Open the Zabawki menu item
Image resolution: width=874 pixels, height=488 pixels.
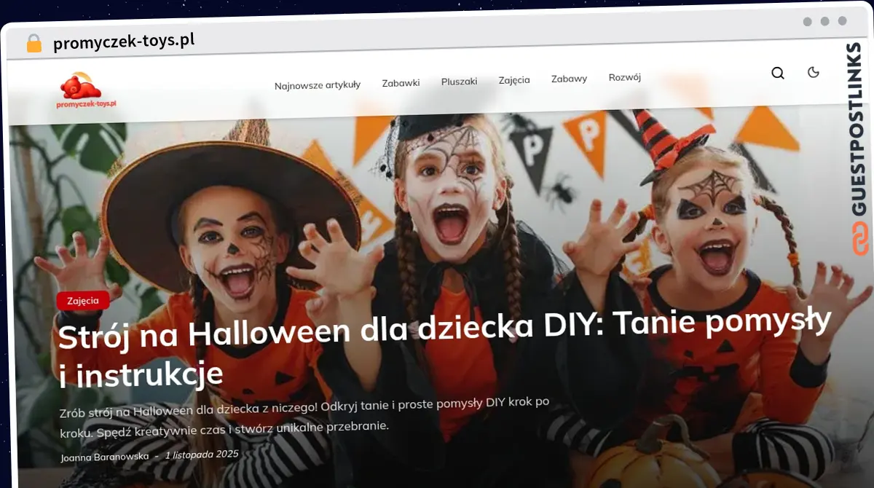(x=401, y=83)
